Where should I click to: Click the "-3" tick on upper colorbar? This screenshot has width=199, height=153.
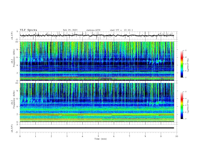[185, 50]
